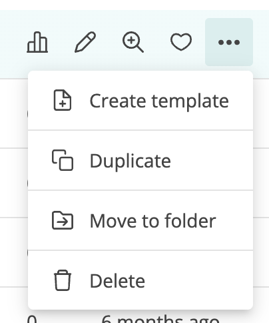
Task: Open the magnifier plus preview icon
Action: coord(133,42)
